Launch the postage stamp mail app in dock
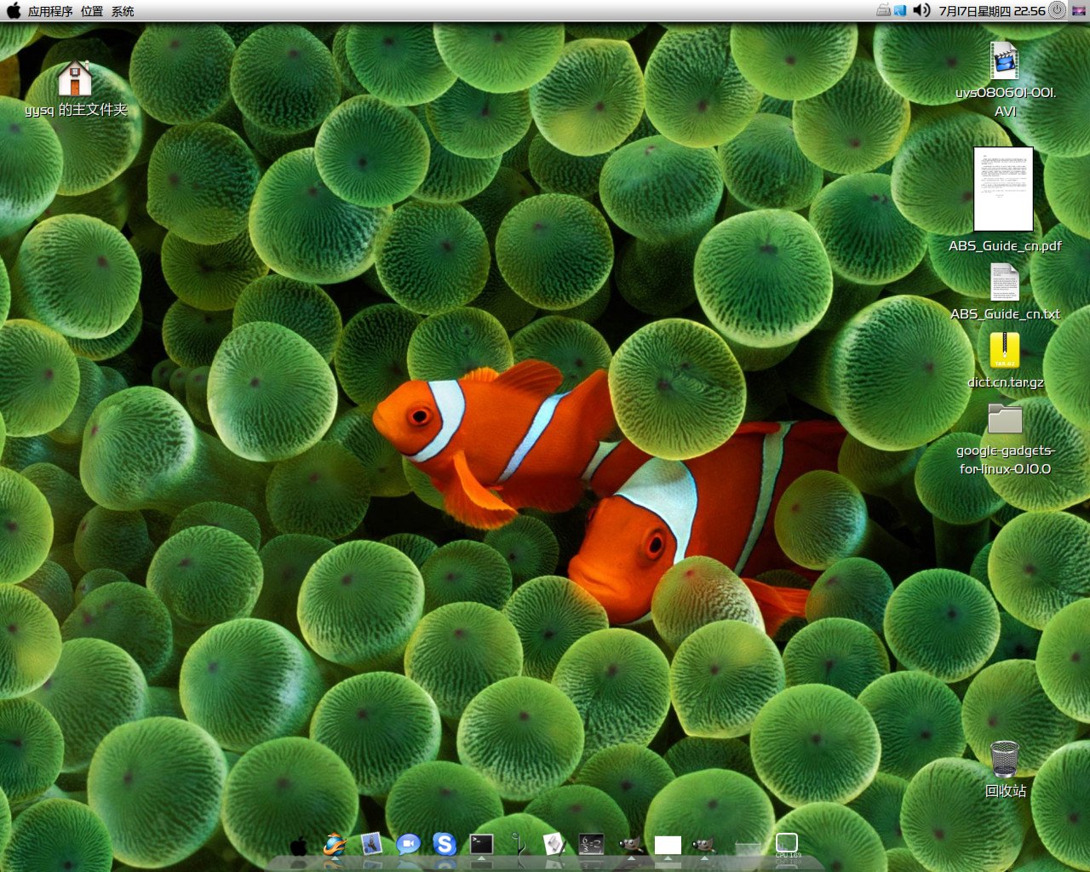1090x872 pixels. point(371,844)
